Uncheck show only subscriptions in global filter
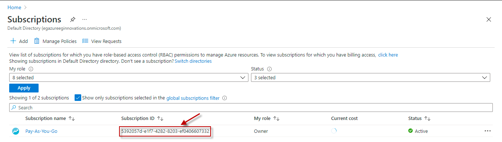The image size is (502, 142). (78, 98)
